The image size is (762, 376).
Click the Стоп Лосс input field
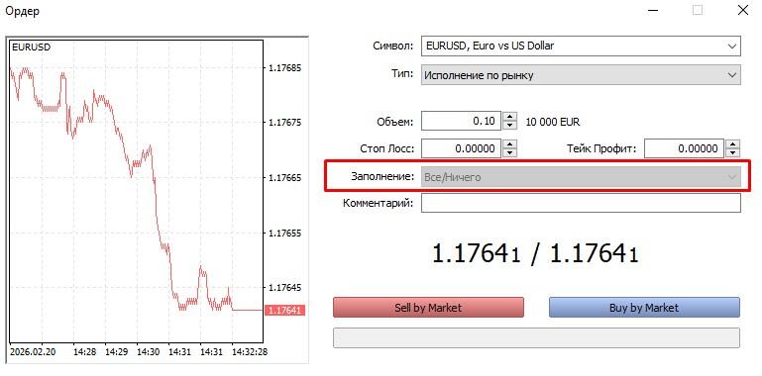461,148
